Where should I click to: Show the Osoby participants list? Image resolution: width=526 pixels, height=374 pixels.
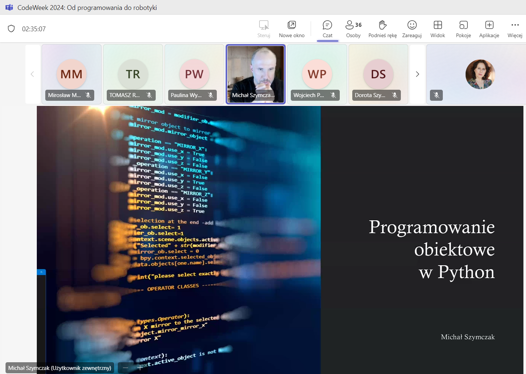click(x=353, y=29)
